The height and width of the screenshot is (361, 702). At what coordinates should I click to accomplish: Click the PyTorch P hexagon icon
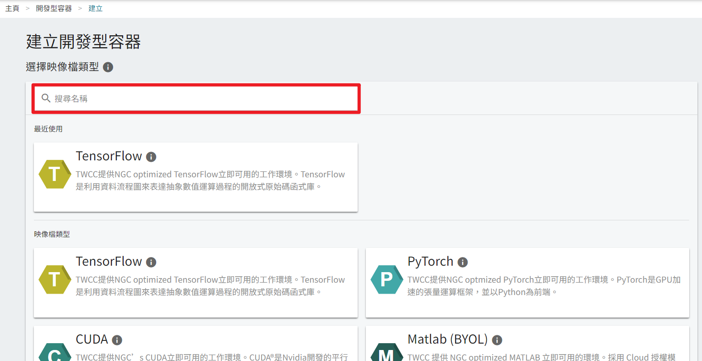387,279
